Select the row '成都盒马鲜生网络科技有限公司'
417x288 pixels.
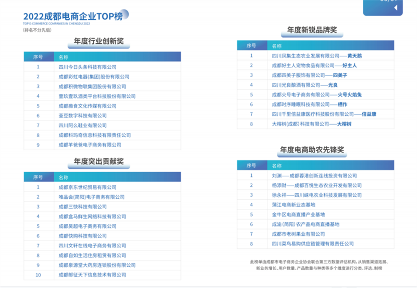[x=102, y=217]
